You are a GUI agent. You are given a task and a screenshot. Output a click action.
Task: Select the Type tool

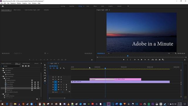tap(45, 83)
